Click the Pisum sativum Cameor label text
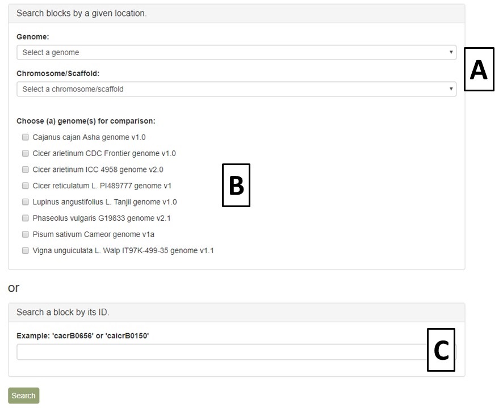503x408 pixels. click(x=93, y=234)
